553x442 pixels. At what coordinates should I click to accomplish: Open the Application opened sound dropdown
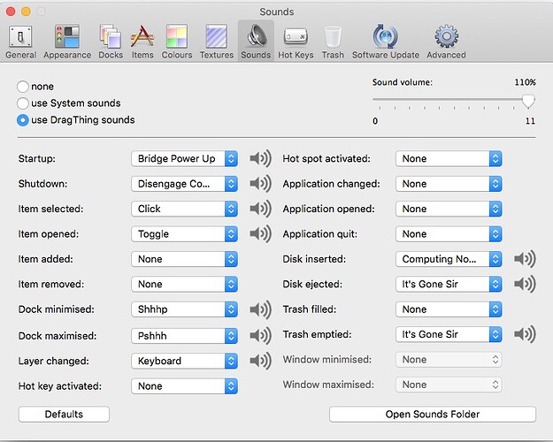click(449, 209)
